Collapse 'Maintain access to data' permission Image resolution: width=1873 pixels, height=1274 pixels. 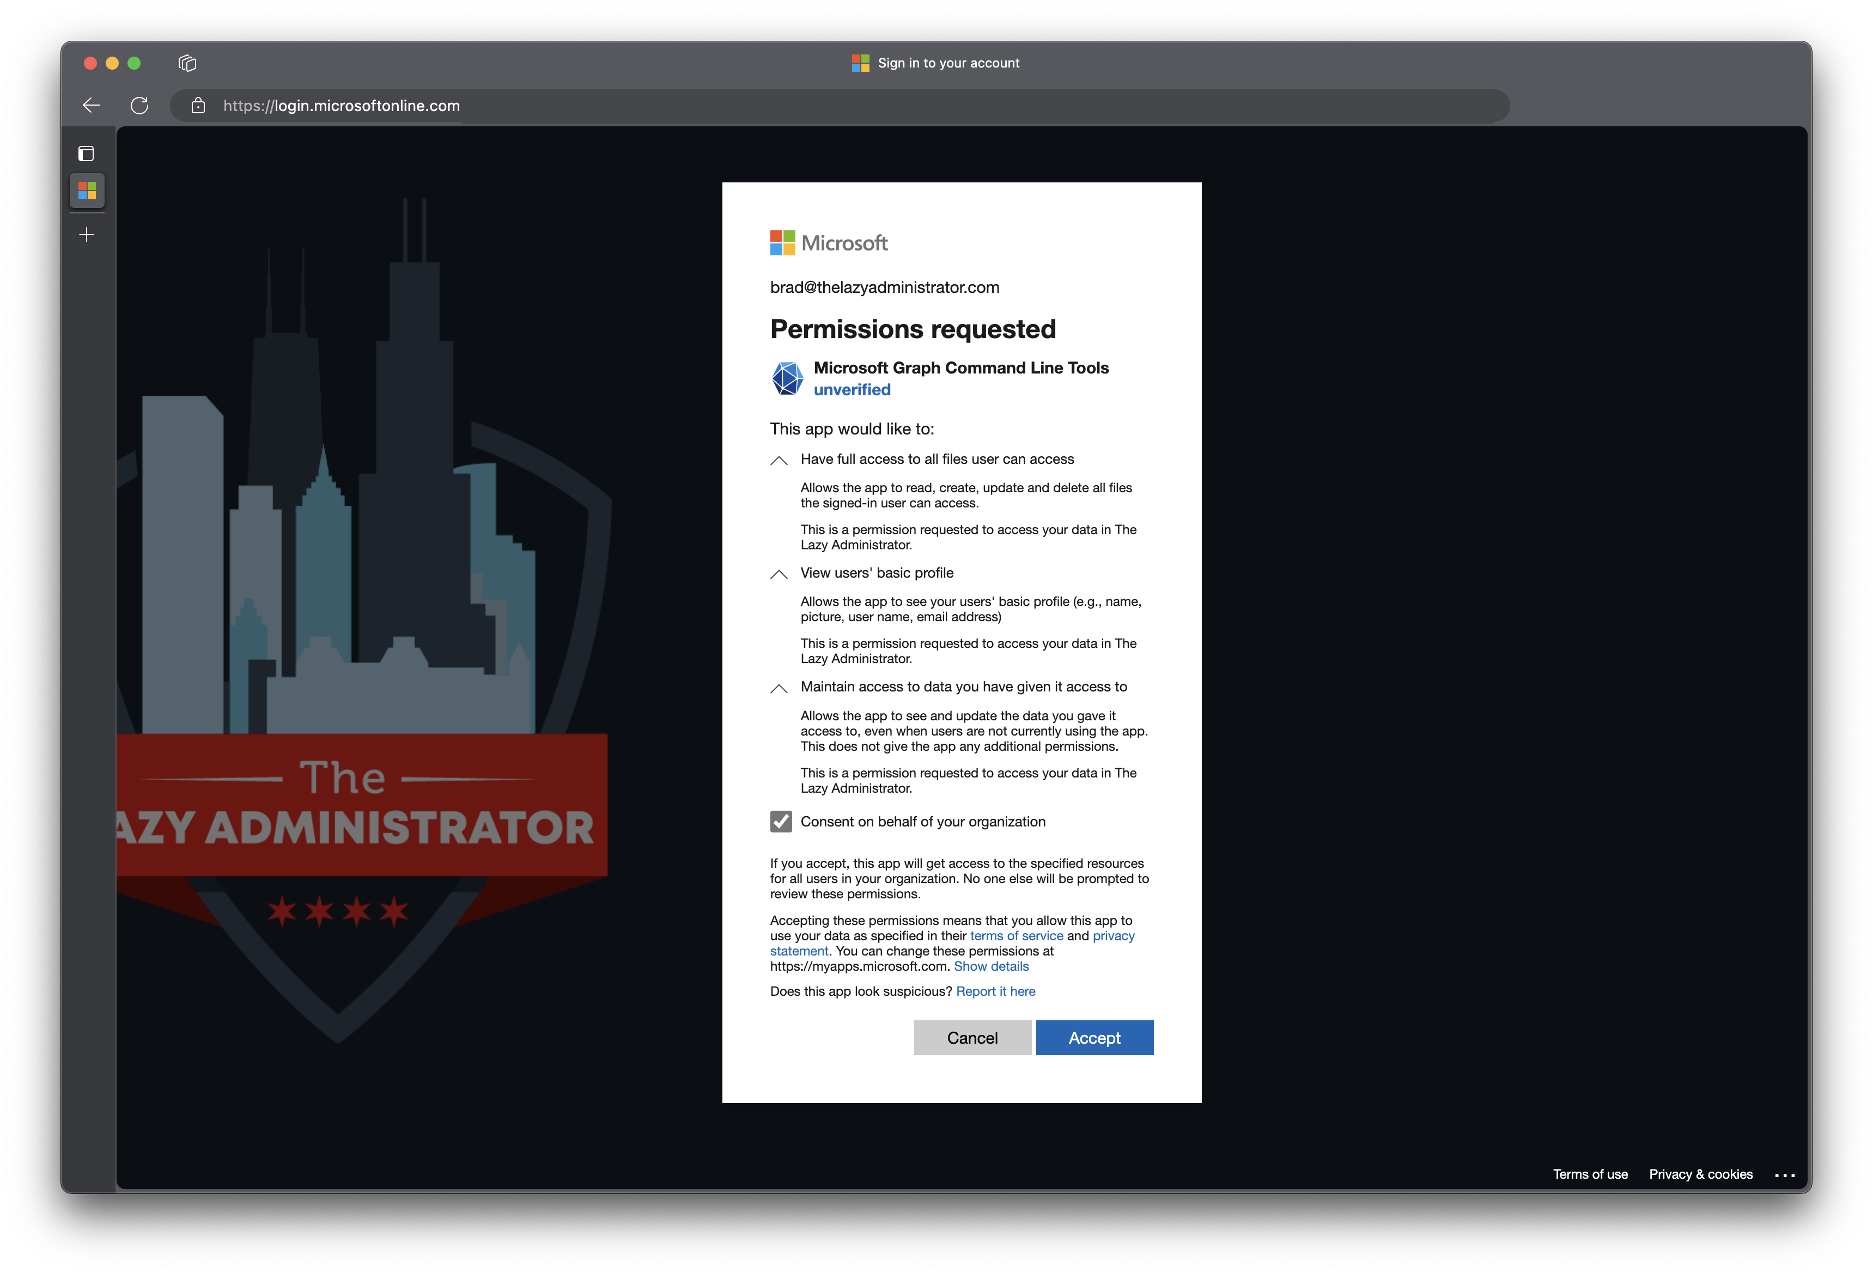779,689
